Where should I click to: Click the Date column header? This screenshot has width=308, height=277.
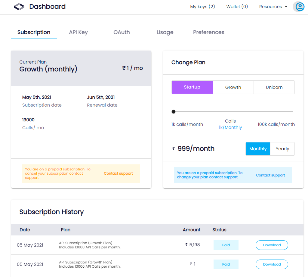click(25, 230)
